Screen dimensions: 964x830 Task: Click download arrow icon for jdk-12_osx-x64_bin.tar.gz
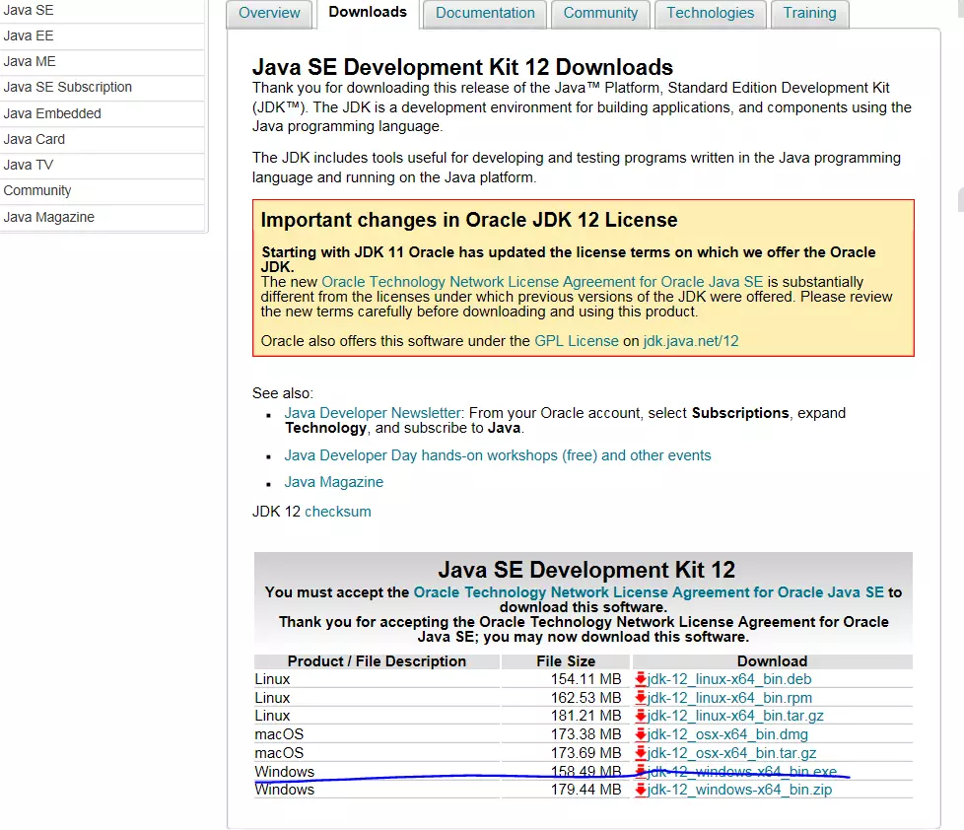click(641, 752)
